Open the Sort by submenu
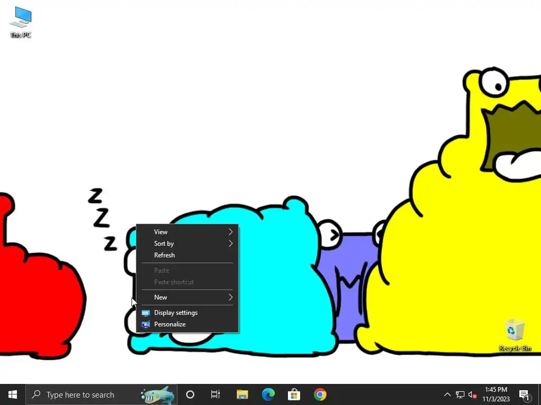 (188, 244)
